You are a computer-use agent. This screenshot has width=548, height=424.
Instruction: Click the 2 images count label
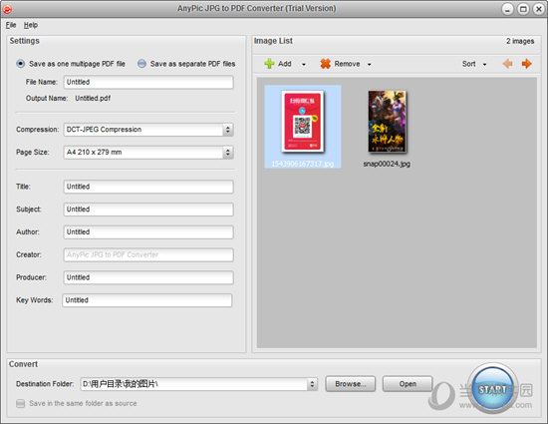click(520, 41)
